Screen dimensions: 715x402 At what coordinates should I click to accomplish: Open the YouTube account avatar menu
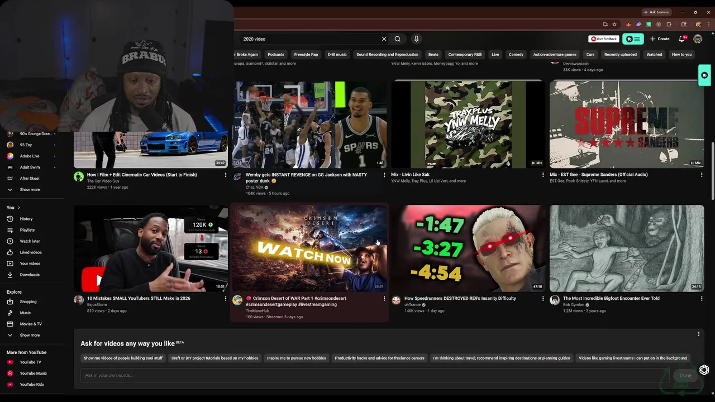click(698, 39)
